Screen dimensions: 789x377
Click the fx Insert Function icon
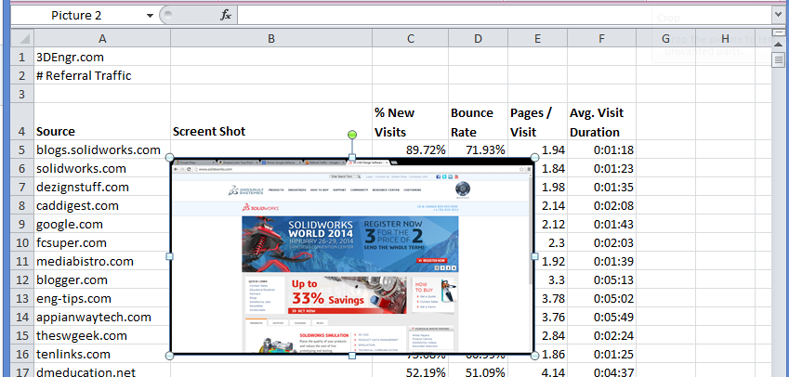pyautogui.click(x=226, y=16)
